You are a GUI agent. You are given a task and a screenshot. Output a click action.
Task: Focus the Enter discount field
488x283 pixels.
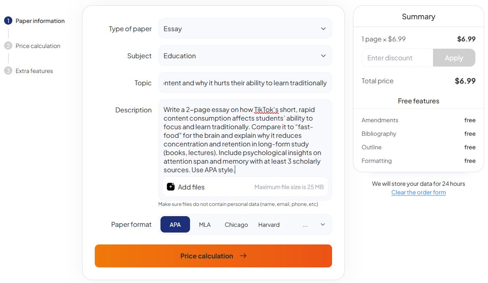[x=397, y=58]
